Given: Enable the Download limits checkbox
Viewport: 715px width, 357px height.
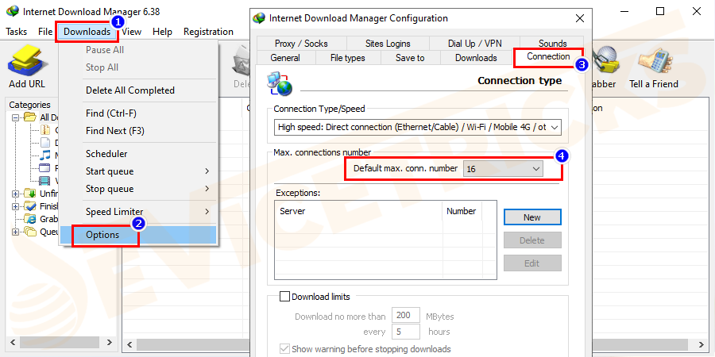Looking at the screenshot, I should 284,297.
